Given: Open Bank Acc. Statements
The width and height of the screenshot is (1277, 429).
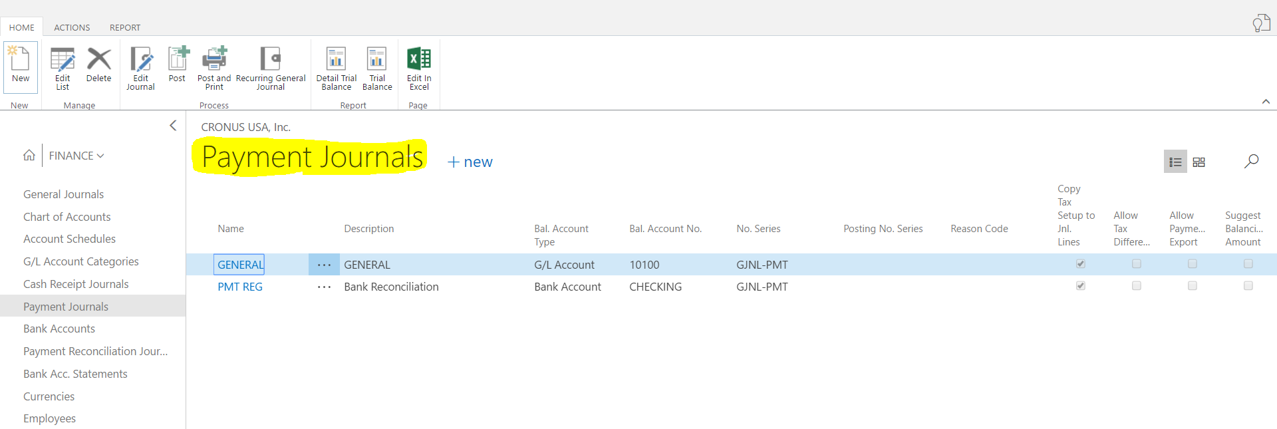Looking at the screenshot, I should [75, 374].
